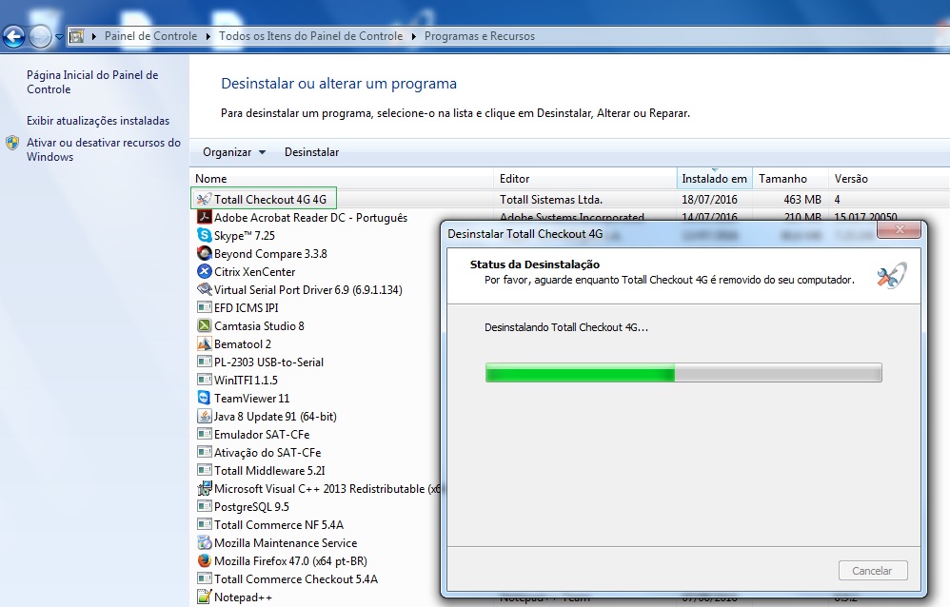This screenshot has height=607, width=950.
Task: Select Adobe Acrobat Reader DC icon
Action: point(204,217)
